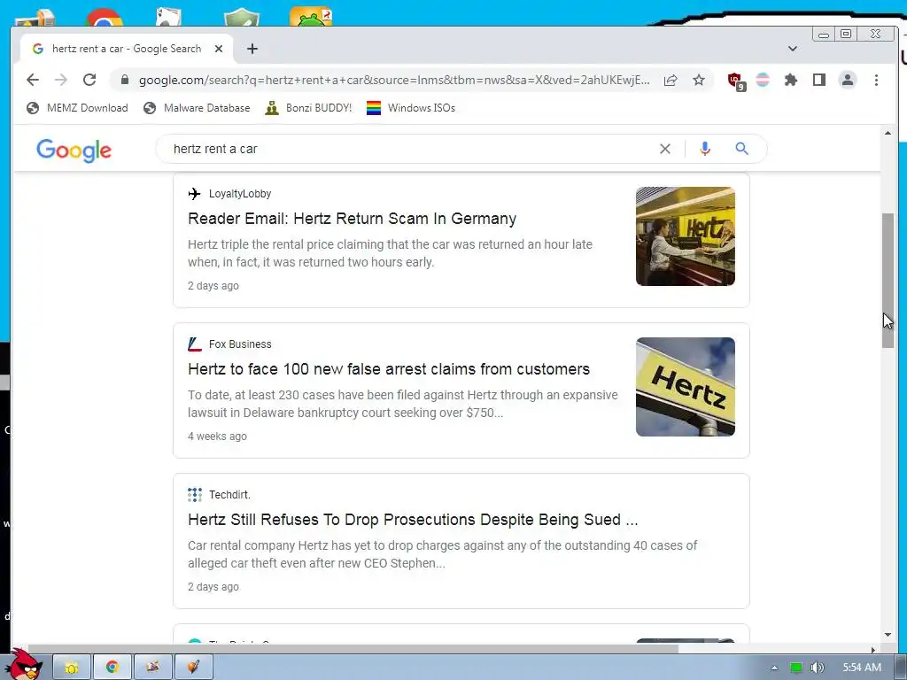Minimize the Chrome window

824,35
